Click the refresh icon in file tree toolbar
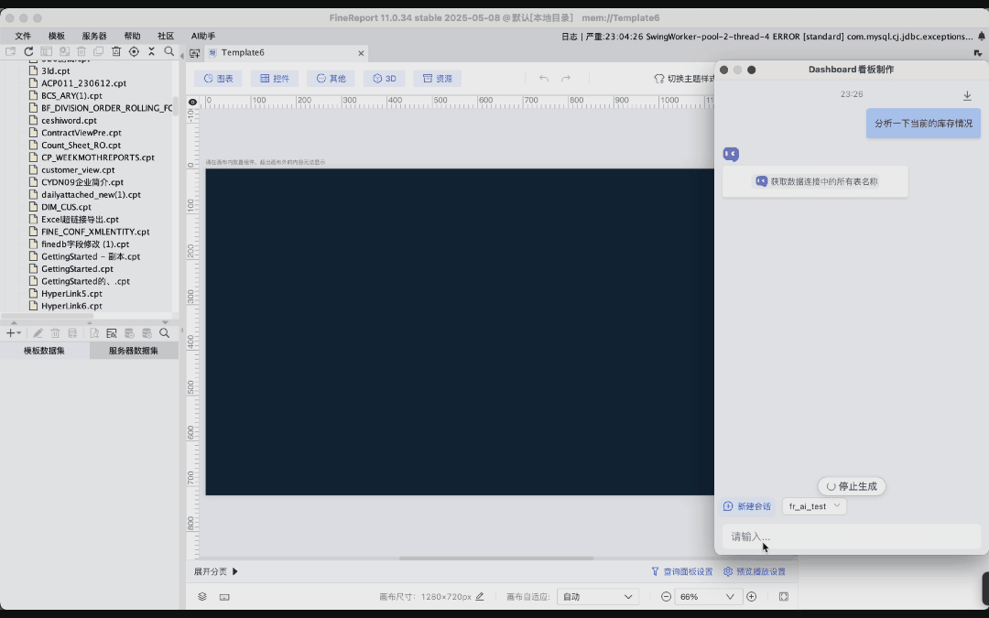 28,51
